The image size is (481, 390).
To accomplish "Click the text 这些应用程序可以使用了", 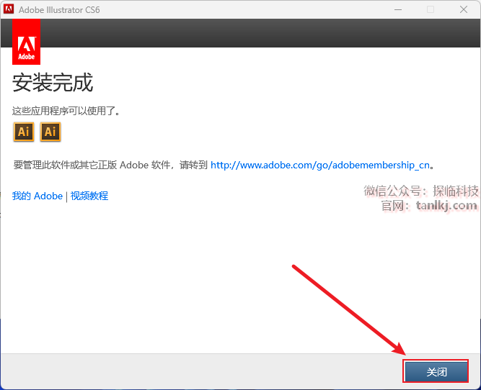I will coord(66,111).
